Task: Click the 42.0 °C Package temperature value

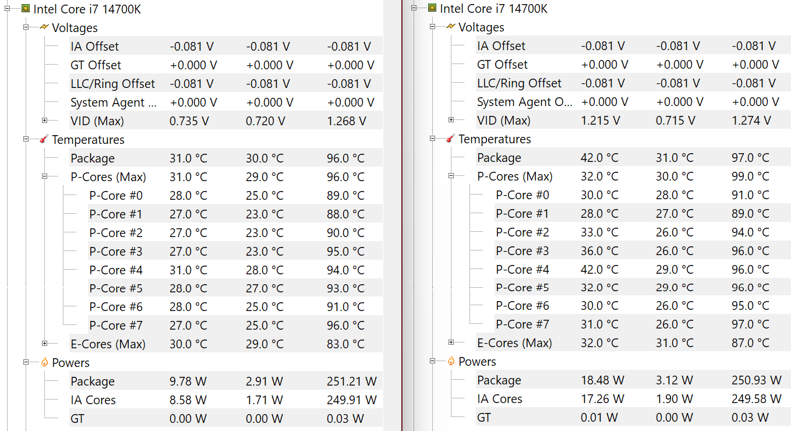Action: (599, 158)
